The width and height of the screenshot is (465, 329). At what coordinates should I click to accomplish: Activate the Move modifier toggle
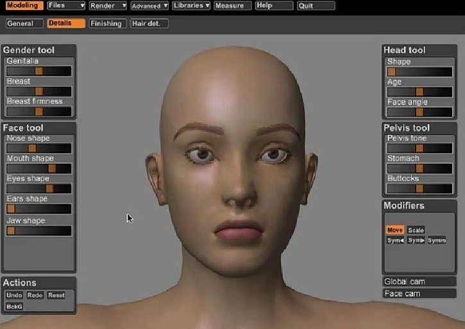click(x=394, y=230)
